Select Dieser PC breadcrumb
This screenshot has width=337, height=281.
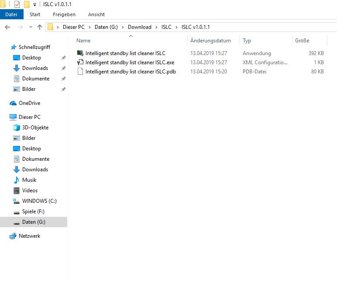pyautogui.click(x=73, y=27)
